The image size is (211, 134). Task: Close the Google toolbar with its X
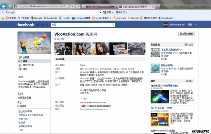point(2,13)
